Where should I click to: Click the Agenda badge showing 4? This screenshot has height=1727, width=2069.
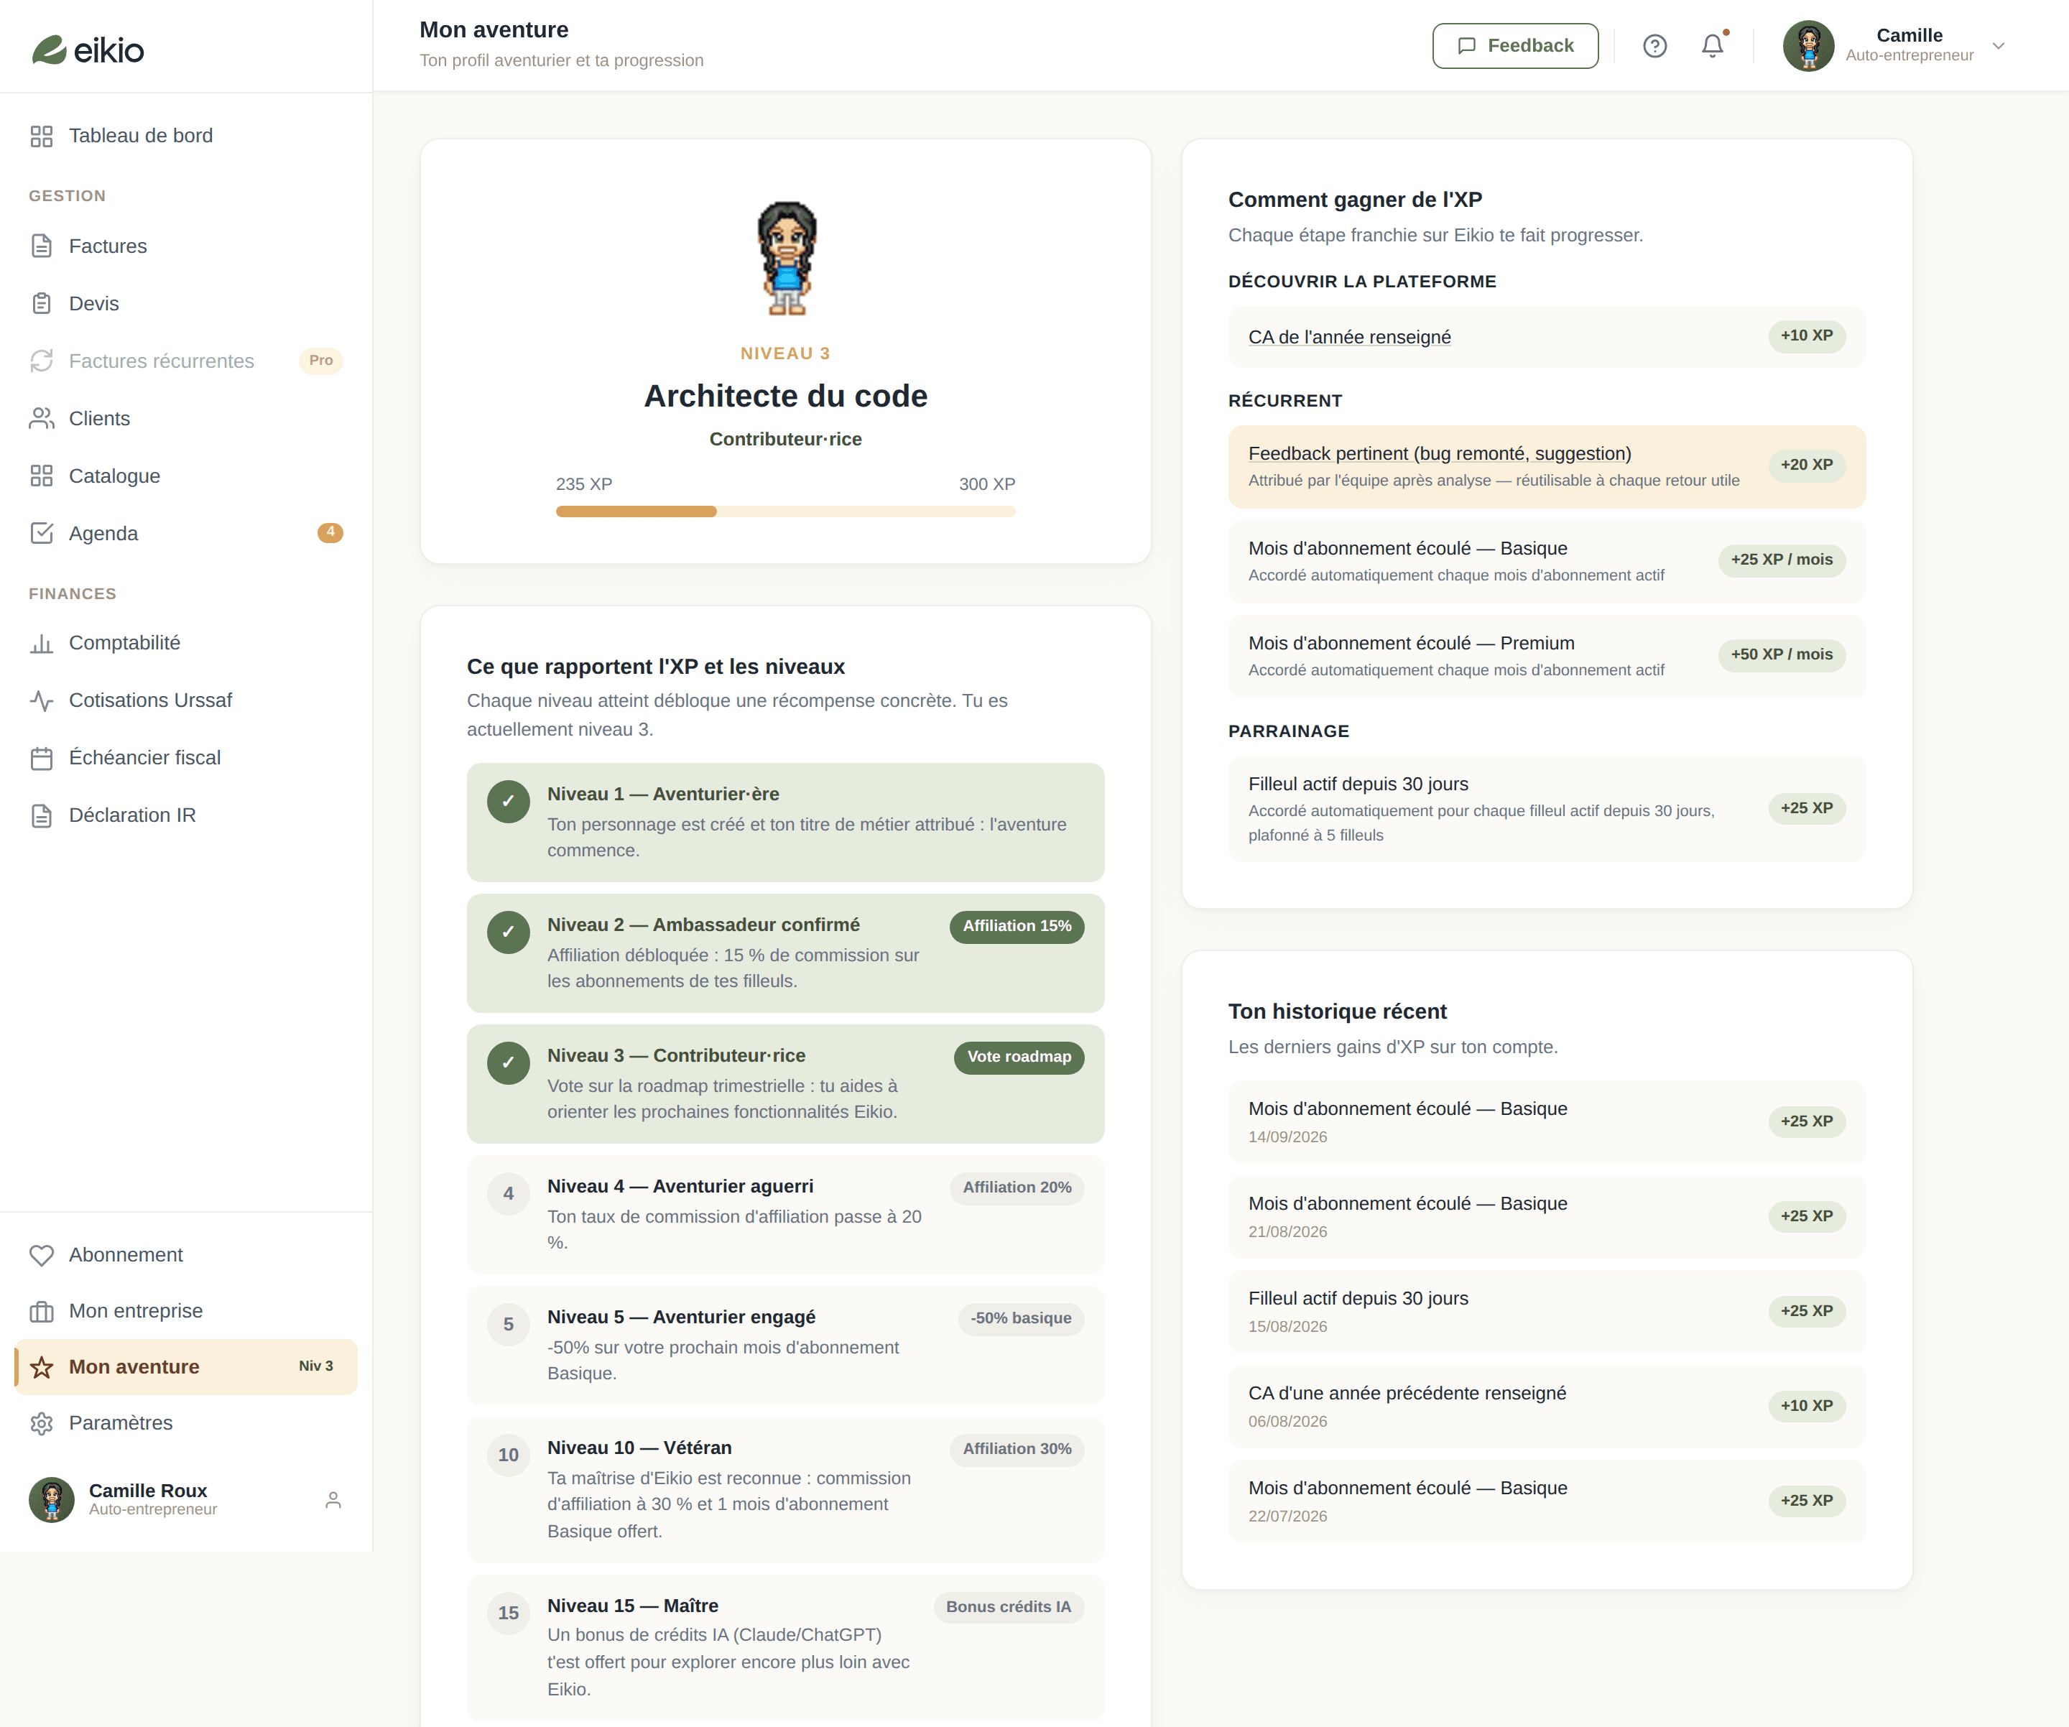click(x=330, y=533)
